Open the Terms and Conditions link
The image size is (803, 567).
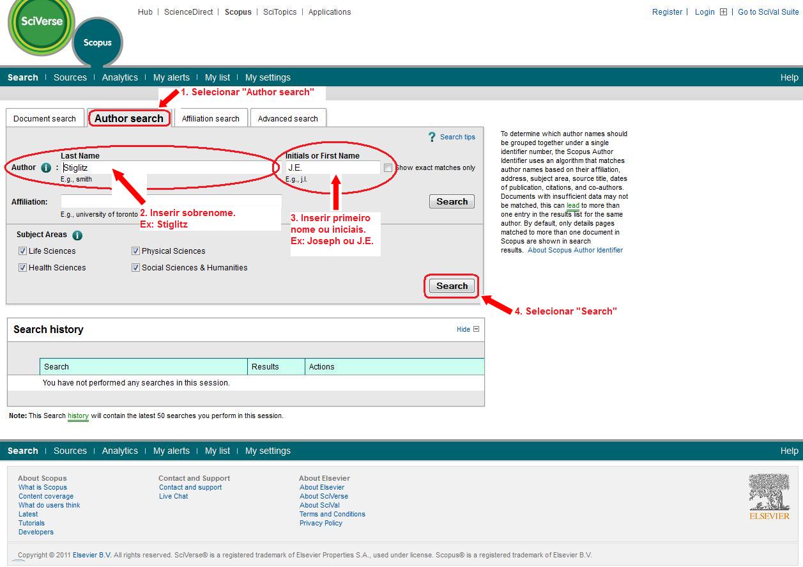332,514
